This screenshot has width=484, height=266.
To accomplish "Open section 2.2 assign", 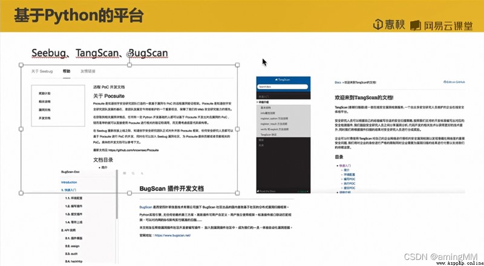I will click(72, 246).
